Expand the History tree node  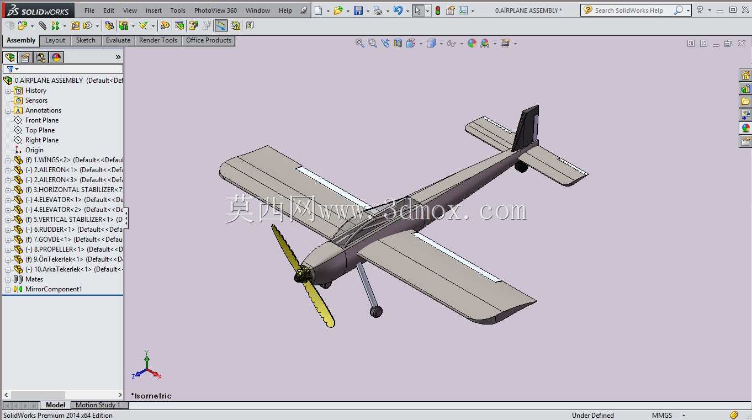(x=8, y=91)
